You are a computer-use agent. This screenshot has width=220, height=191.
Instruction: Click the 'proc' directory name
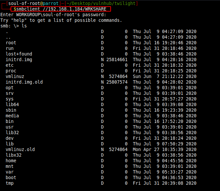click(x=11, y=71)
